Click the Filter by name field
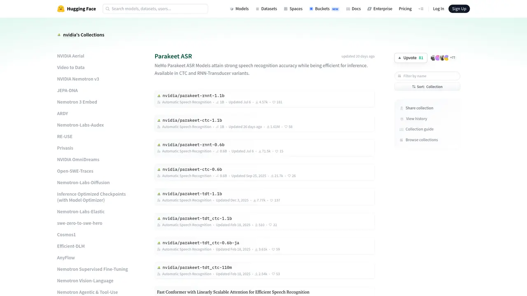 [x=427, y=76]
